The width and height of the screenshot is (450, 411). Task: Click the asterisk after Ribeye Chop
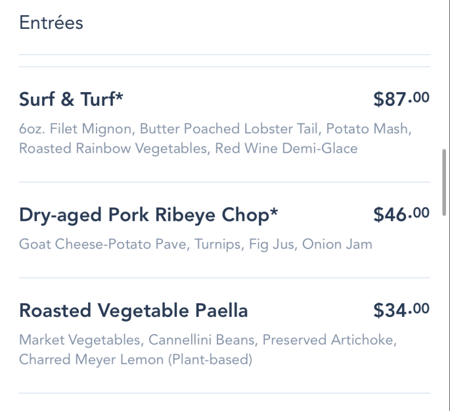click(x=274, y=211)
